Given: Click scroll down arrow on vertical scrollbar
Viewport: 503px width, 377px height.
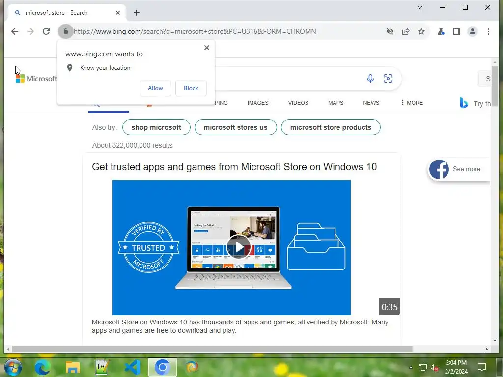Looking at the screenshot, I should tap(495, 341).
